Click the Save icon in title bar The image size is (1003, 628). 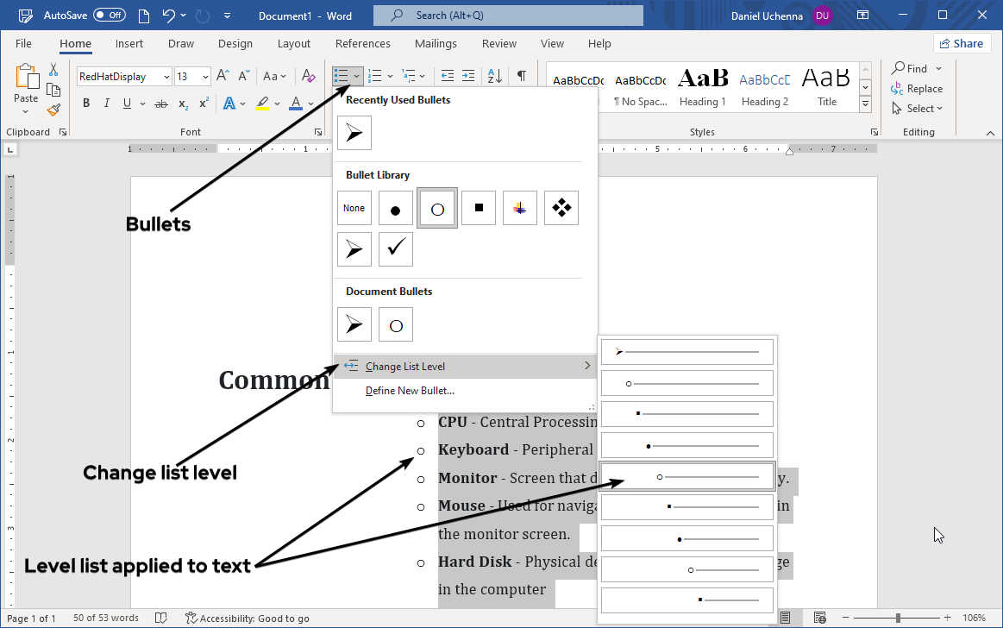point(141,16)
